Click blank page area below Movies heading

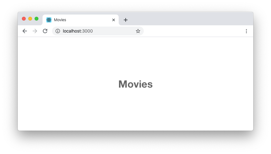point(135,110)
